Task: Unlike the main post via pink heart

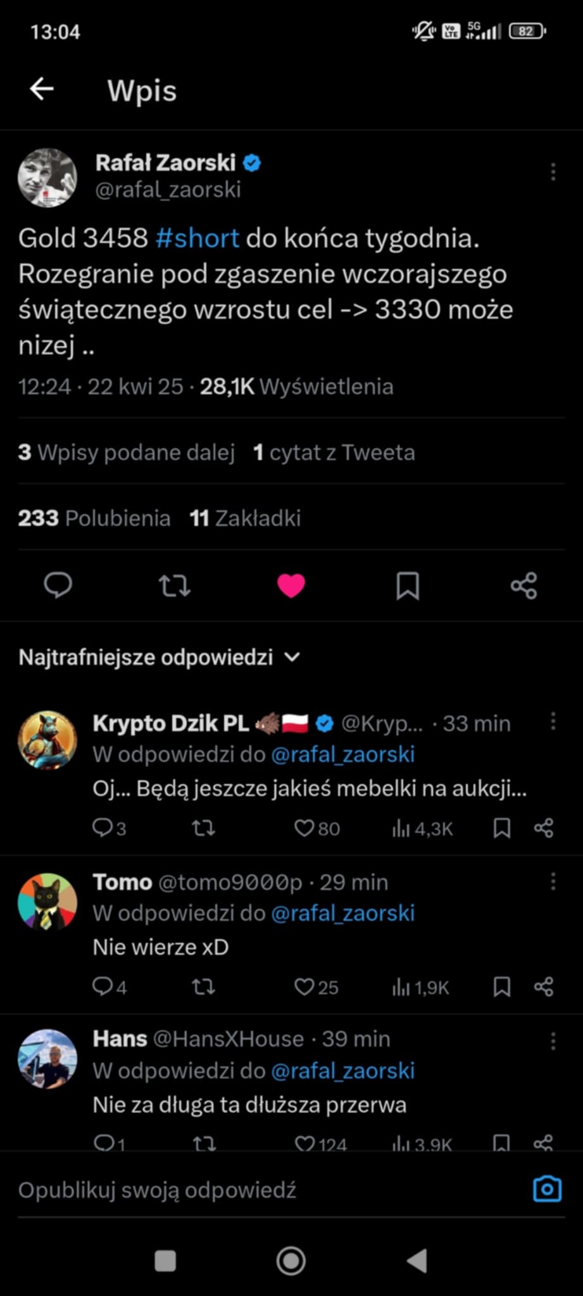Action: (291, 585)
